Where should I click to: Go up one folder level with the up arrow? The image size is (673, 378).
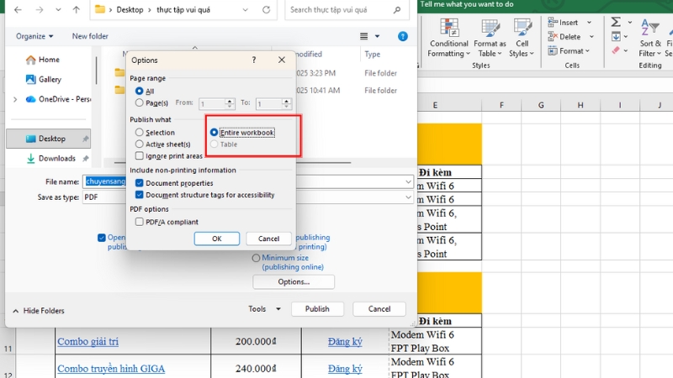(77, 11)
